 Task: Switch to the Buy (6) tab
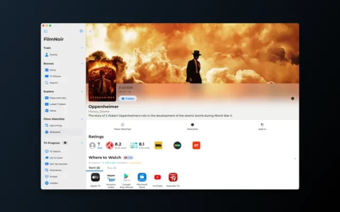click(112, 168)
